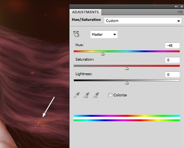Image resolution: width=184 pixels, height=148 pixels.
Task: Click the Lightness slider handle
Action: point(127,83)
